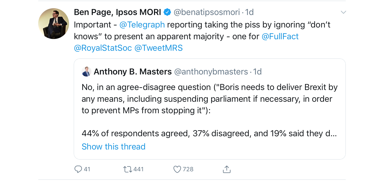Image resolution: width=384 pixels, height=182 pixels.
Task: Visit the @RoyalStatSoc profile link
Action: [103, 48]
